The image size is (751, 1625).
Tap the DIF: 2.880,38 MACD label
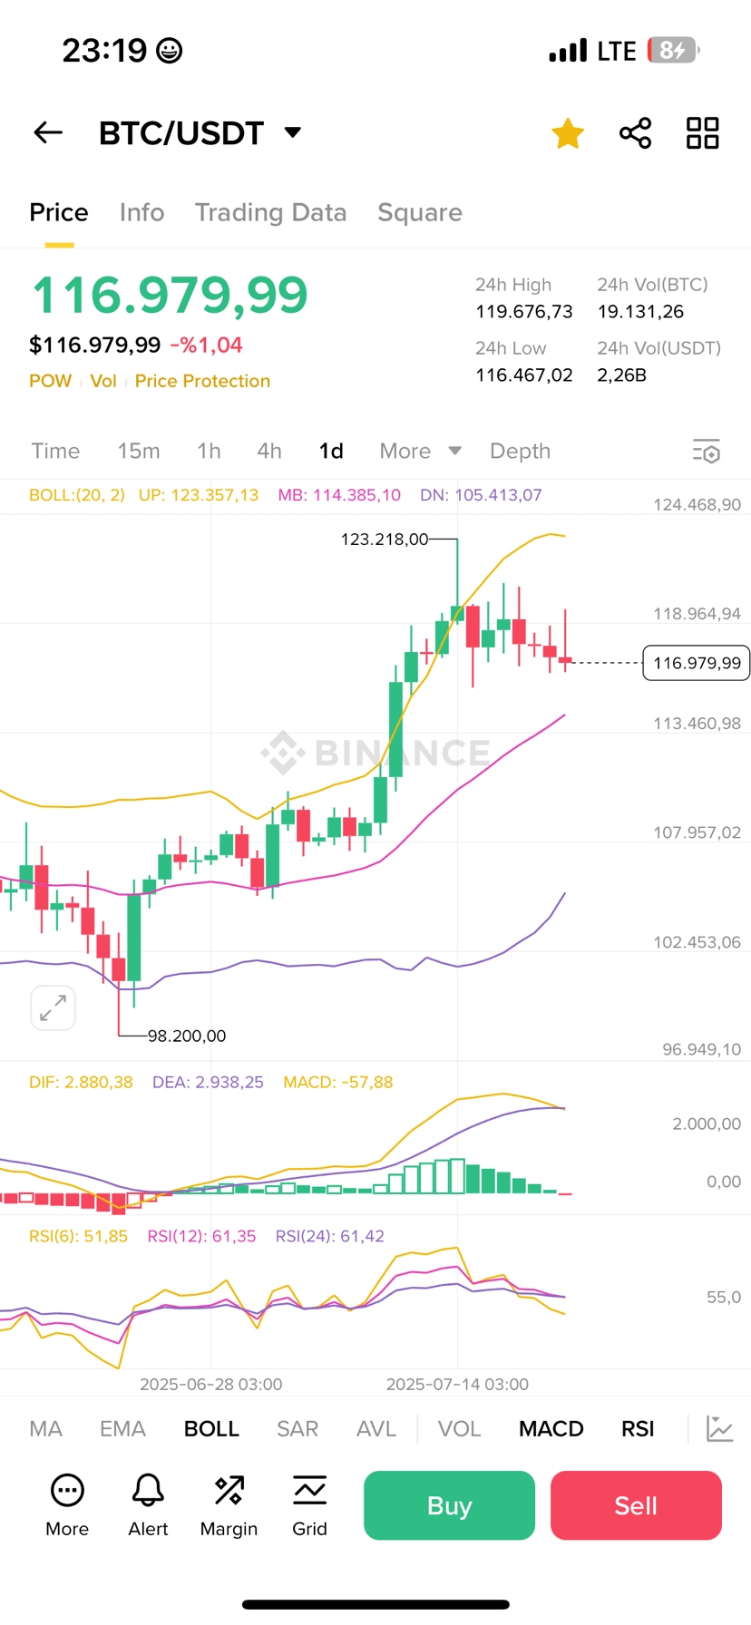click(x=81, y=1082)
